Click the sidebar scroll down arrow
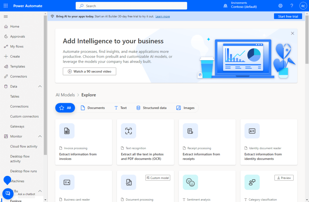The width and height of the screenshot is (309, 202). coord(45,200)
